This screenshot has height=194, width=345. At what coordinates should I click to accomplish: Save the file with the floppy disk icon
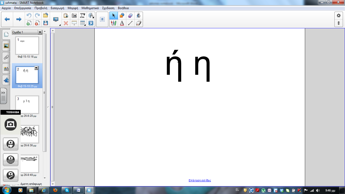46,23
